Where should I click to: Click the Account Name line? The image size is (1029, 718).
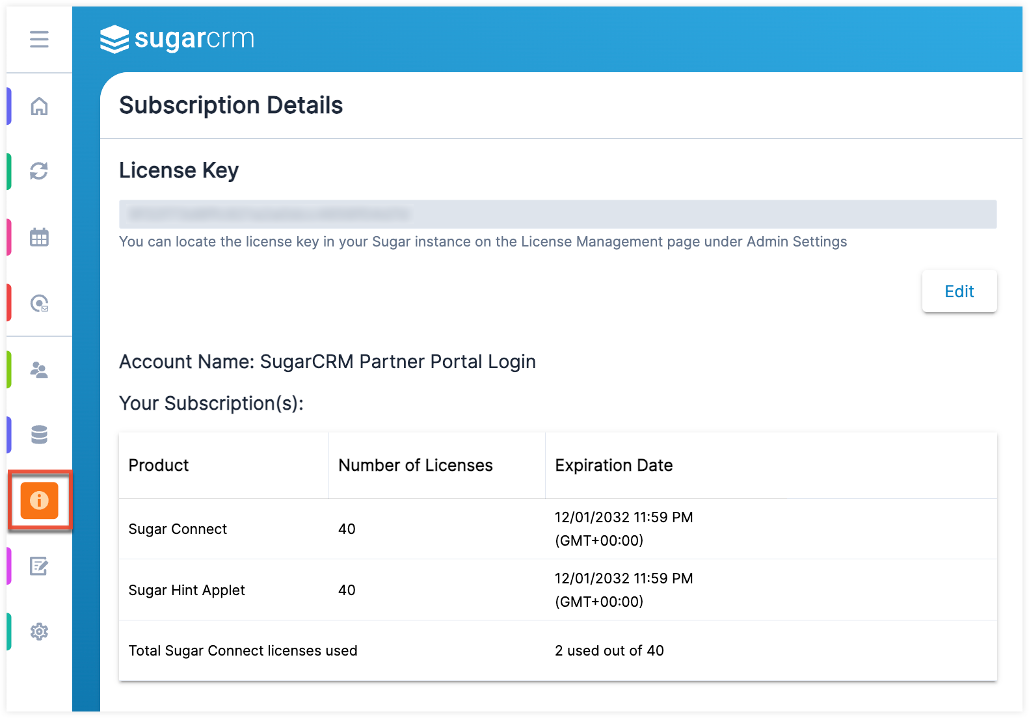point(327,362)
